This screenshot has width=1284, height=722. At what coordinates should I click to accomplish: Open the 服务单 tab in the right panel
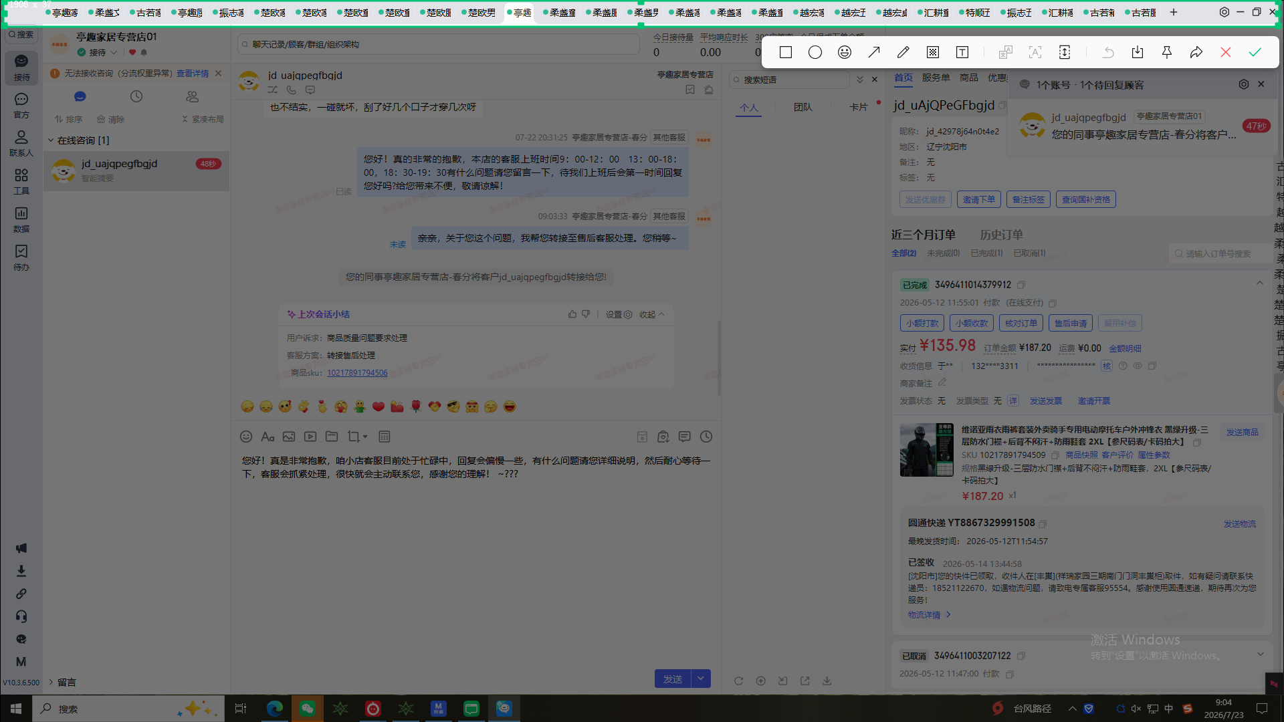936,78
